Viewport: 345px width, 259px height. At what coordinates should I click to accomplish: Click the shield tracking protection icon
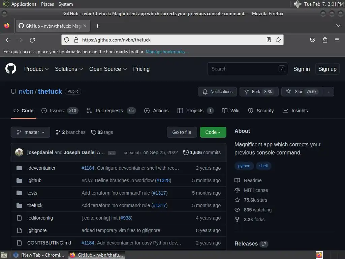pyautogui.click(x=67, y=40)
